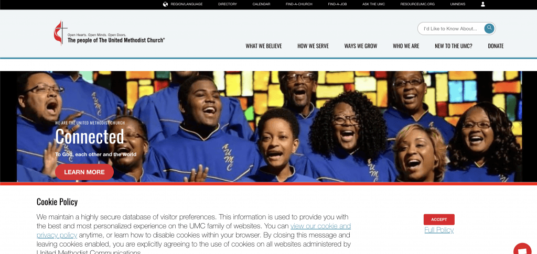Open the Calendar link
This screenshot has height=254, width=537.
tap(261, 4)
